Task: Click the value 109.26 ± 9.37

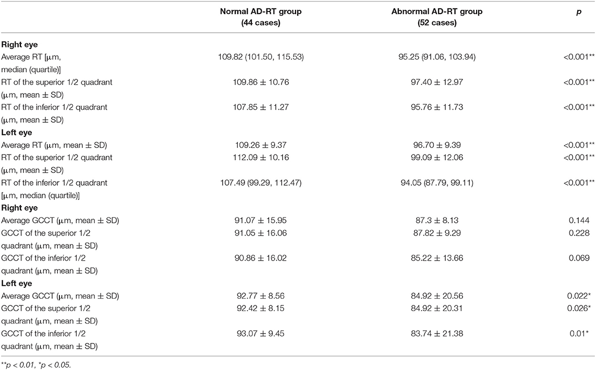Action: coord(261,145)
